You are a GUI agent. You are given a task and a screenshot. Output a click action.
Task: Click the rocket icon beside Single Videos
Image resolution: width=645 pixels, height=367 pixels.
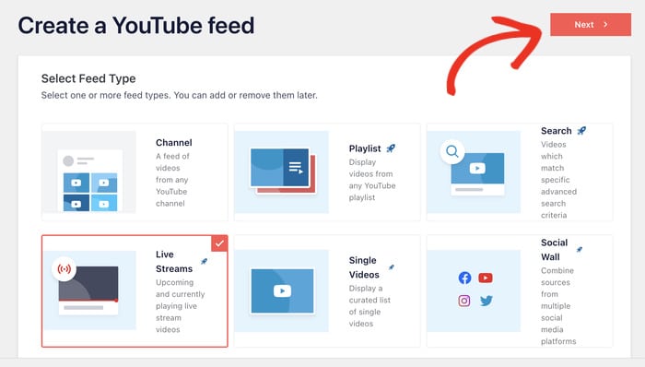(x=392, y=267)
